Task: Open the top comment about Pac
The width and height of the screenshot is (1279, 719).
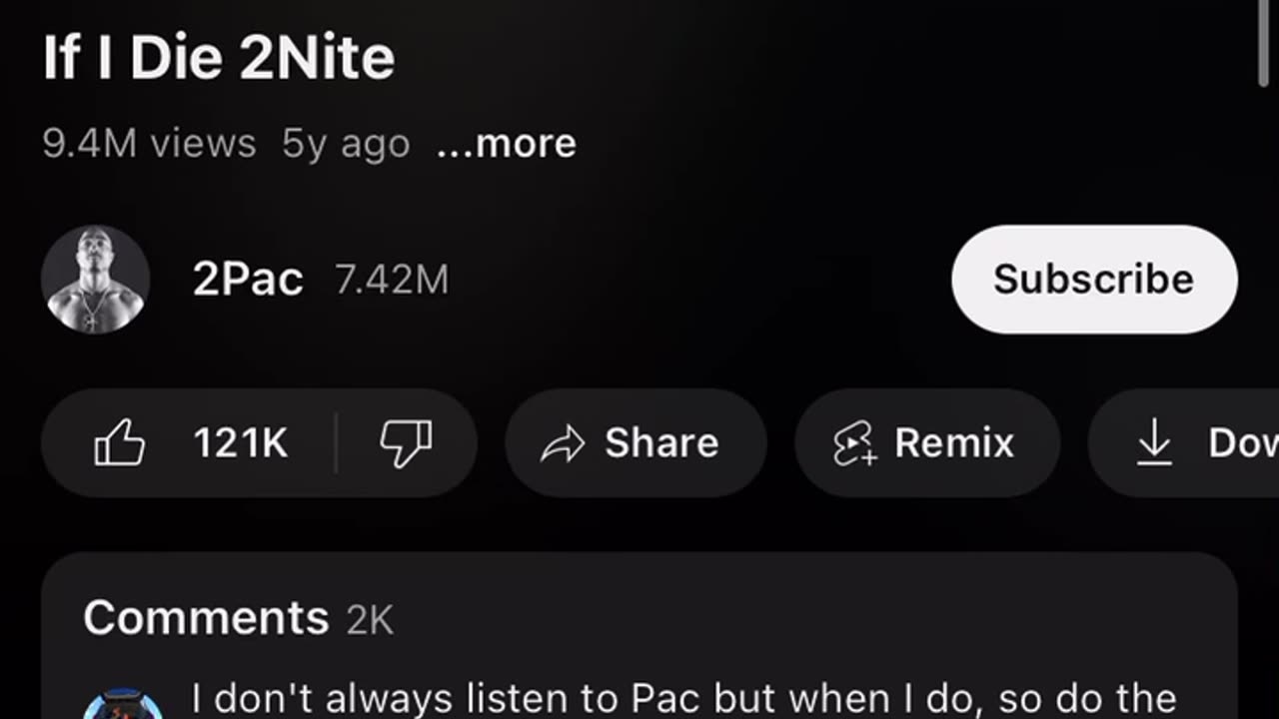Action: point(683,699)
